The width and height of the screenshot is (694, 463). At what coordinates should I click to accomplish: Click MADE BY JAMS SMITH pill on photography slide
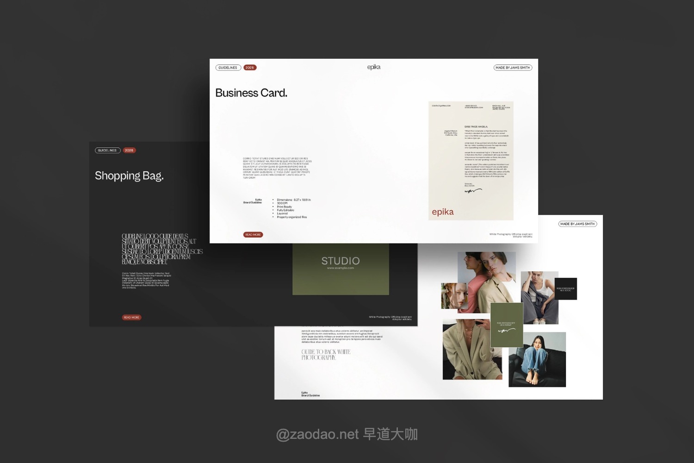[x=577, y=224]
